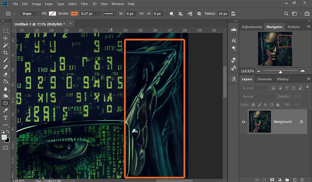Open the Shape tool mode dropdown
The image size is (312, 182).
click(x=29, y=14)
